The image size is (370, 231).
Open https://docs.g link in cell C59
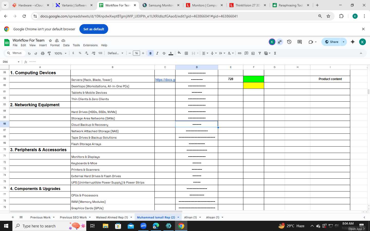click(165, 80)
